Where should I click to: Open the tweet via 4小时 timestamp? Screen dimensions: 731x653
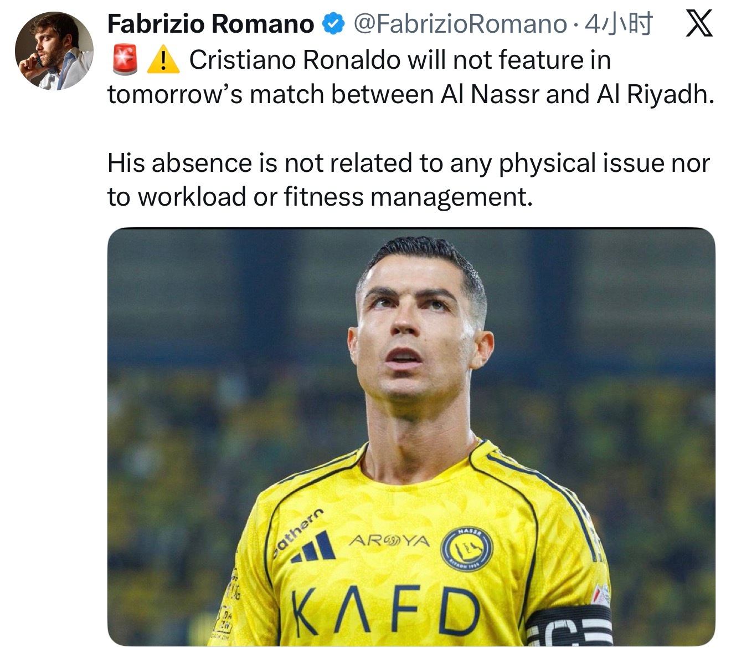(x=619, y=24)
